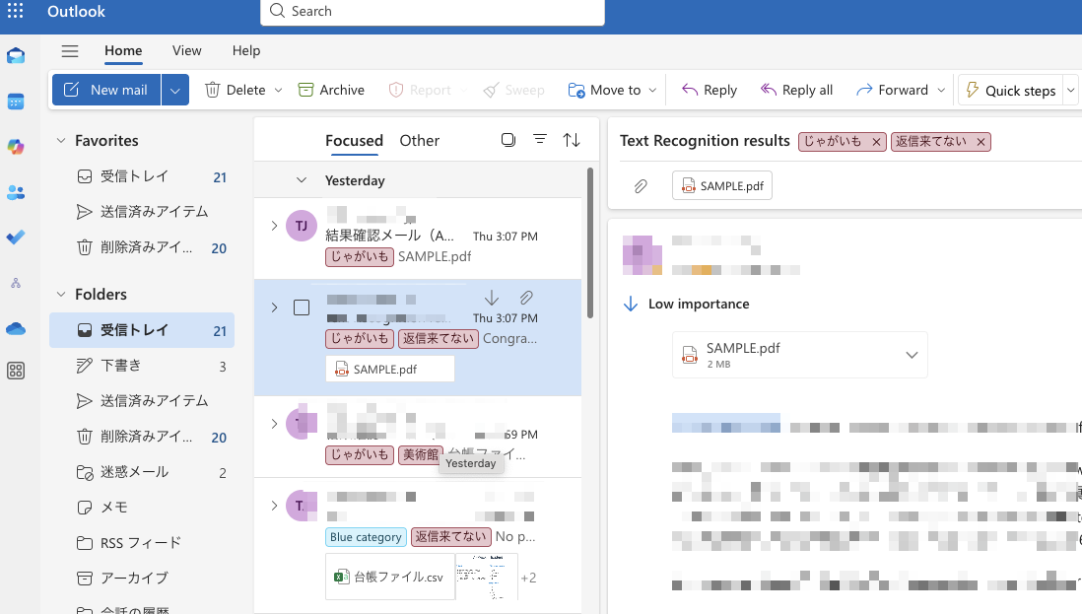Screen dimensions: 1082x614
Task: Click the Forward button
Action: (892, 91)
